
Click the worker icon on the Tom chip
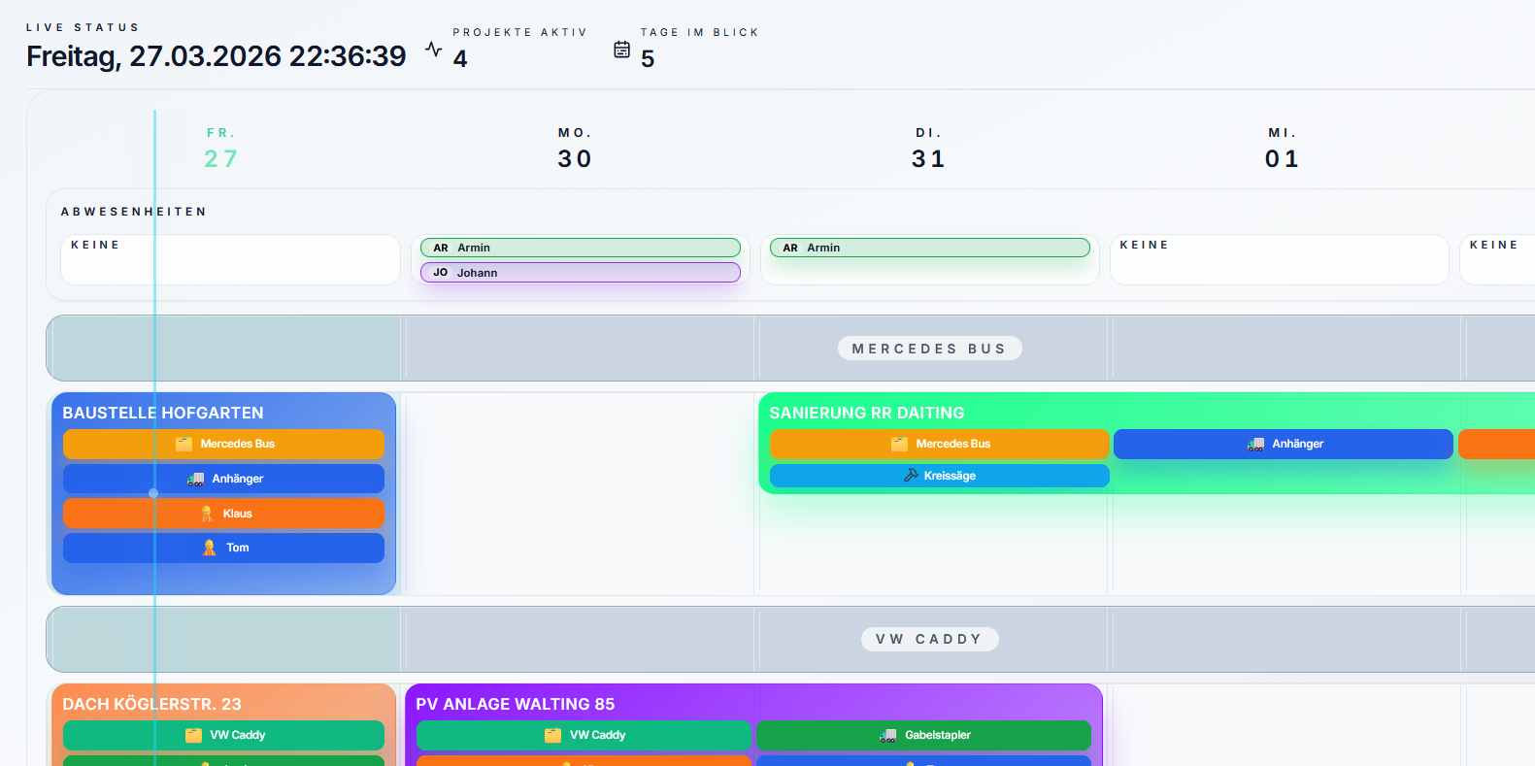pyautogui.click(x=210, y=548)
